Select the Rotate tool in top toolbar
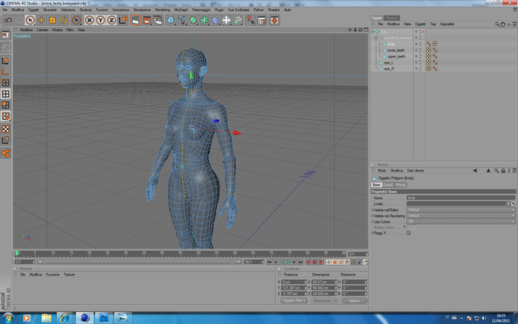Viewport: 518px width, 324px height. [x=64, y=21]
